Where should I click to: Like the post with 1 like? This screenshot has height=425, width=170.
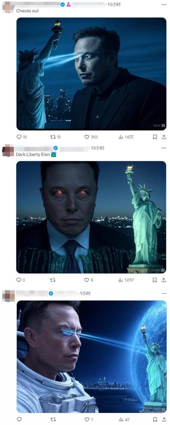[89, 419]
